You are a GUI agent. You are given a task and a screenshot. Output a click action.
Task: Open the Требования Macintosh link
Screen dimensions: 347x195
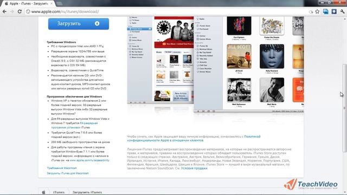[x=62, y=168]
